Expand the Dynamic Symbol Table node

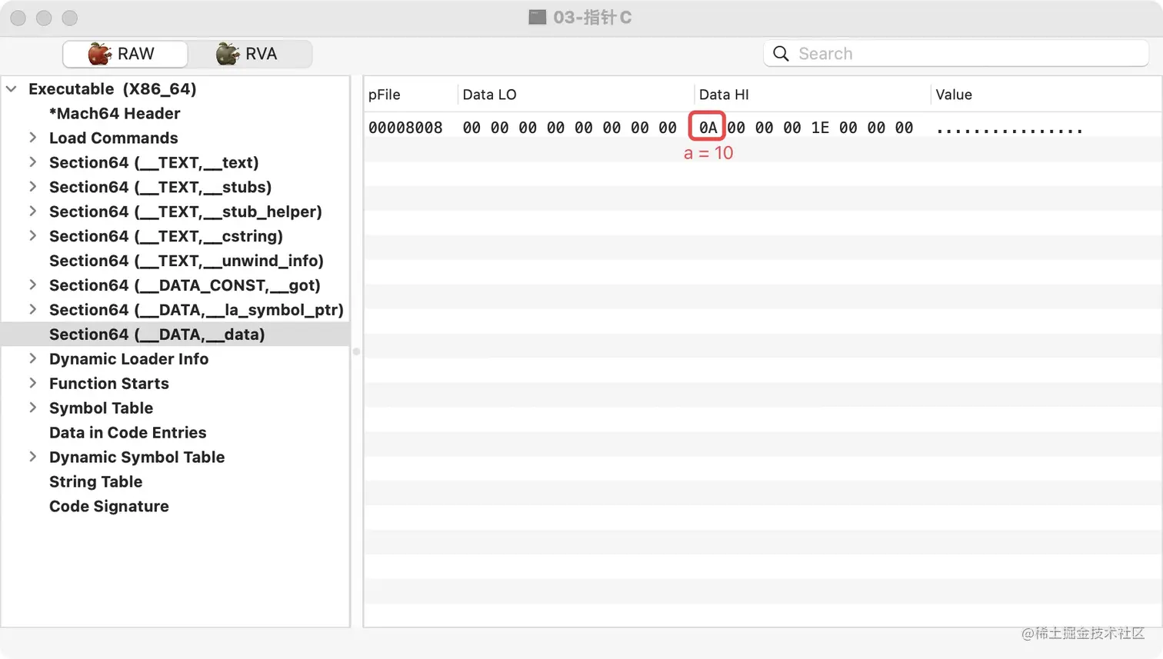click(32, 458)
